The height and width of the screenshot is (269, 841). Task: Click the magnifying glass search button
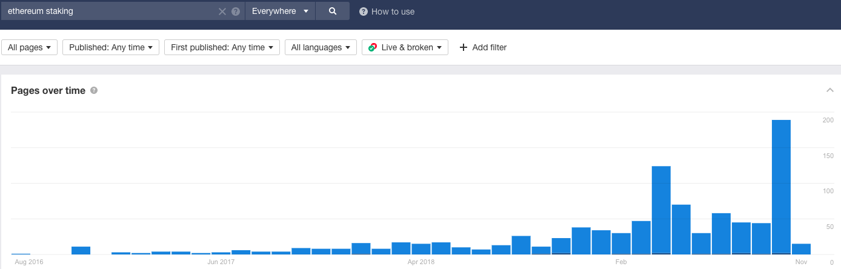click(333, 11)
